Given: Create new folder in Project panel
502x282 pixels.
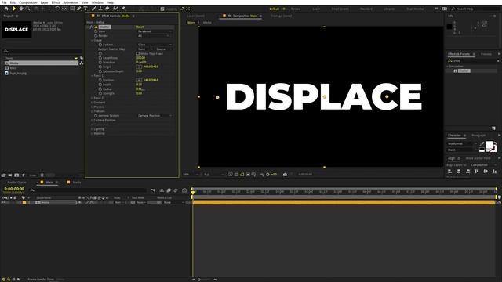Looking at the screenshot, I should (10, 175).
